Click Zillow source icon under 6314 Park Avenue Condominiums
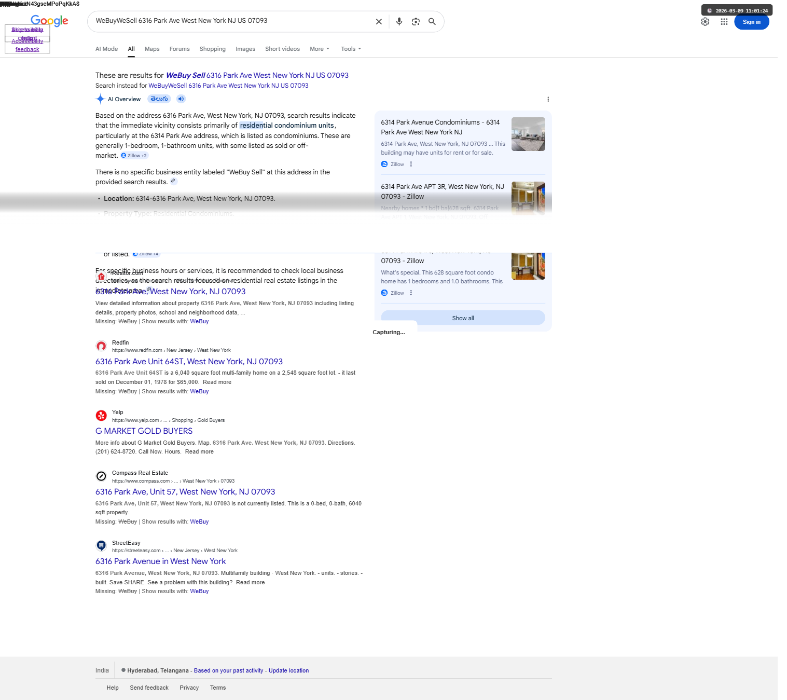The image size is (787, 700). [384, 164]
